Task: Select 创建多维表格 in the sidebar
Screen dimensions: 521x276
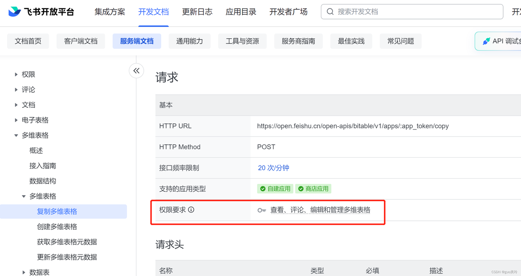Action: pyautogui.click(x=57, y=227)
